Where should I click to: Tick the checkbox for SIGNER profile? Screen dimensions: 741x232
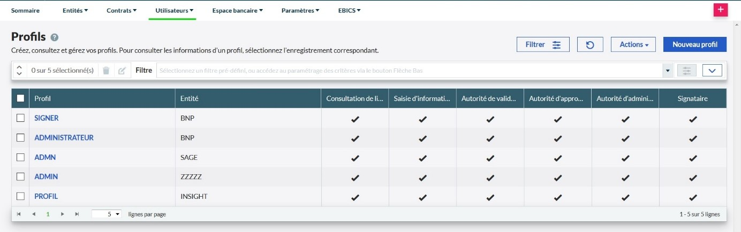(x=21, y=118)
